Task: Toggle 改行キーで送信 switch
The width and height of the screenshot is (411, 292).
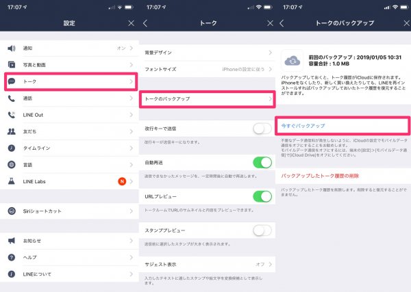Action: 262,129
